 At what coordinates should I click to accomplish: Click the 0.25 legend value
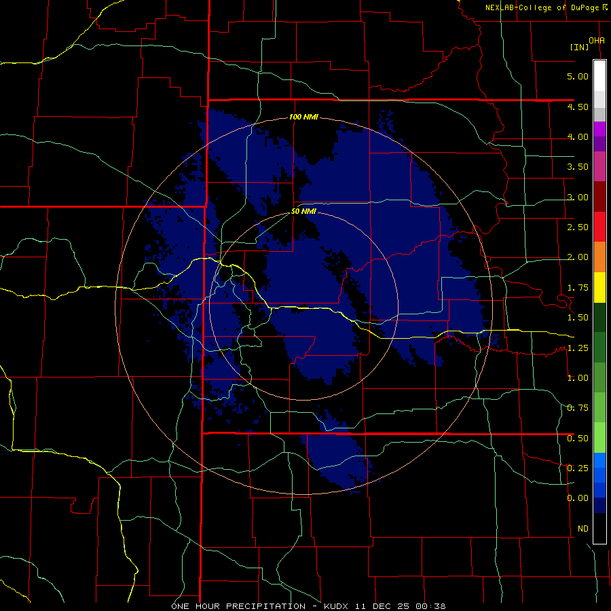click(578, 468)
